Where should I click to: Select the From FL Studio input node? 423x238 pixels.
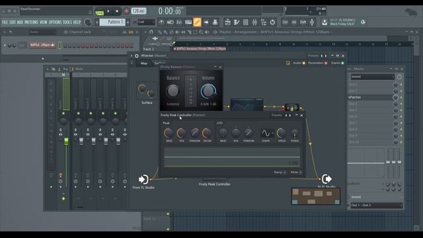(143, 179)
